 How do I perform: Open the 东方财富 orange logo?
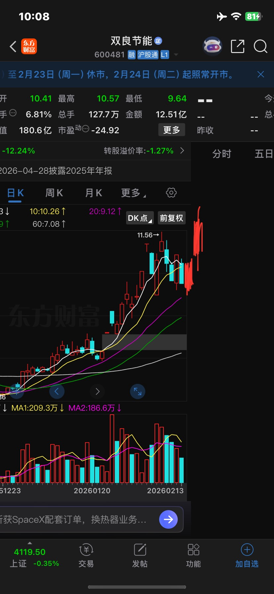[29, 46]
